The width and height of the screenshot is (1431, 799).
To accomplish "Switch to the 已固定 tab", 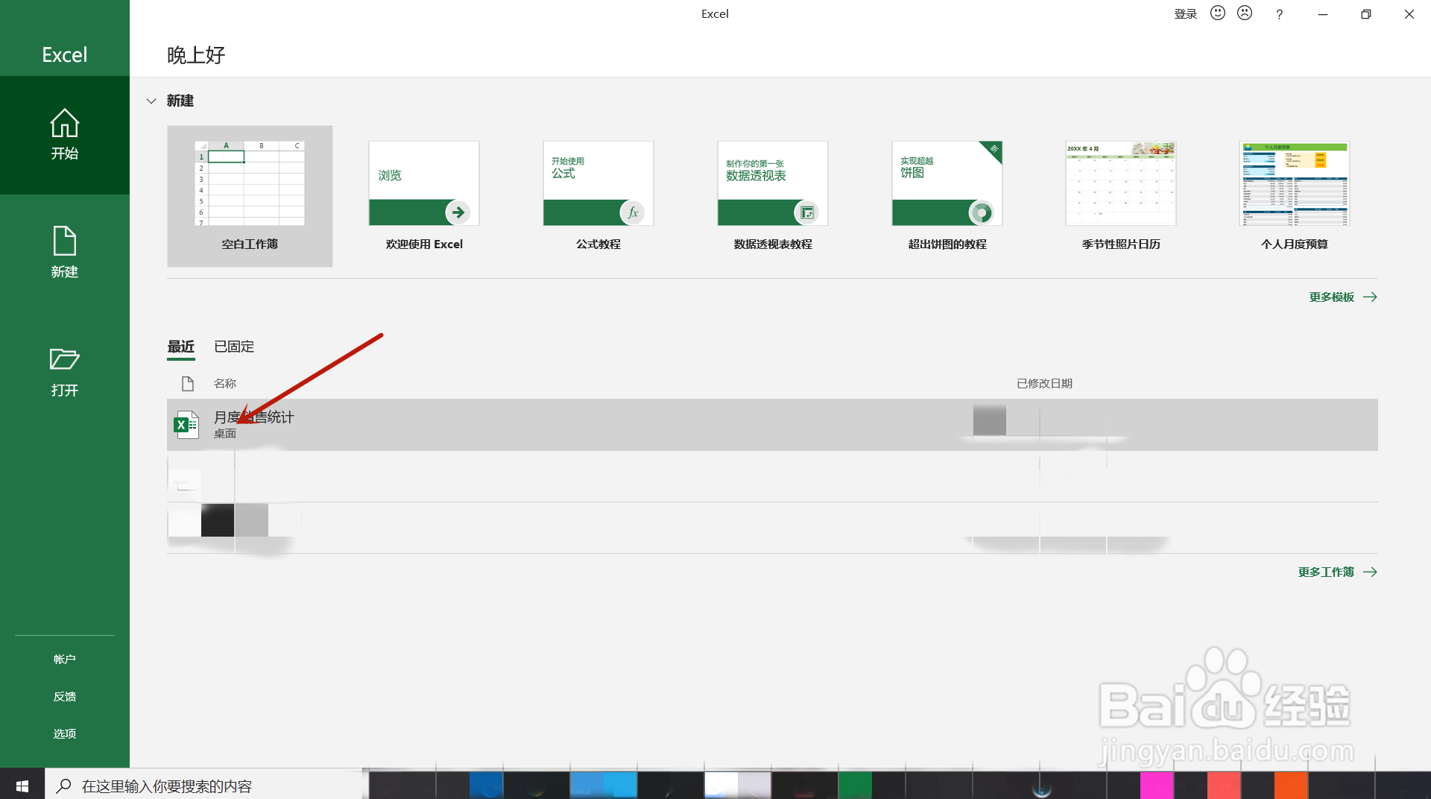I will pyautogui.click(x=234, y=347).
